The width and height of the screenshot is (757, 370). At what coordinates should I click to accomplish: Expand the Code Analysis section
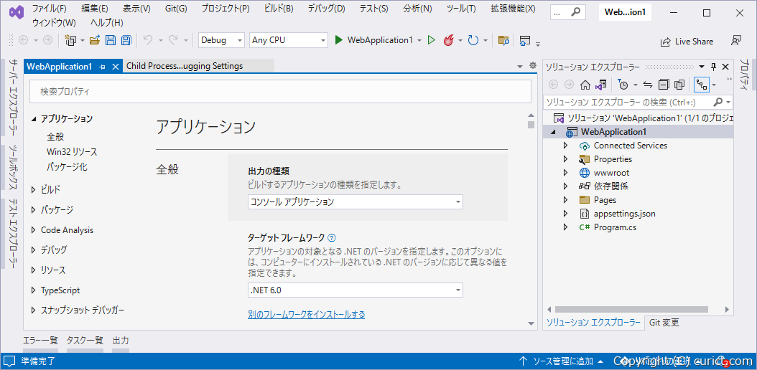33,229
